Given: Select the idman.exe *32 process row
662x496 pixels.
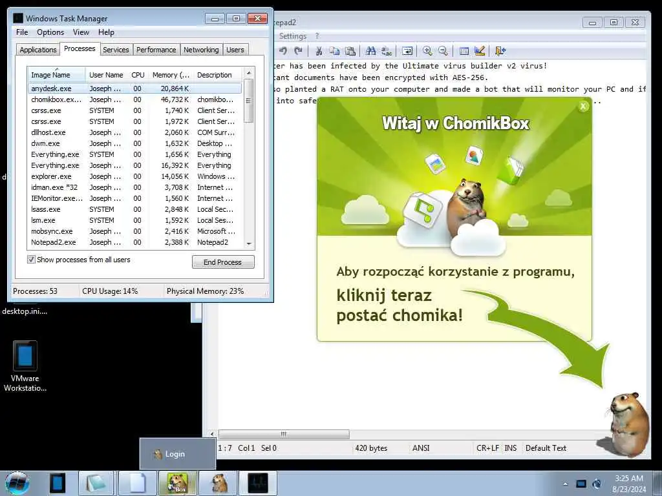Looking at the screenshot, I should click(134, 187).
